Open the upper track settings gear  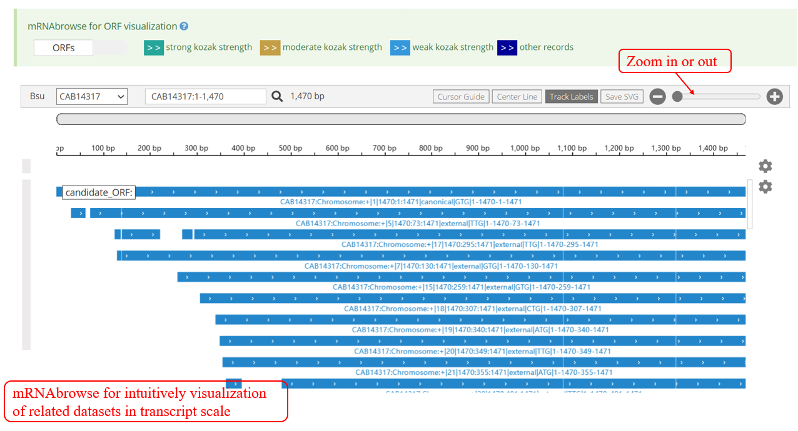(x=765, y=166)
